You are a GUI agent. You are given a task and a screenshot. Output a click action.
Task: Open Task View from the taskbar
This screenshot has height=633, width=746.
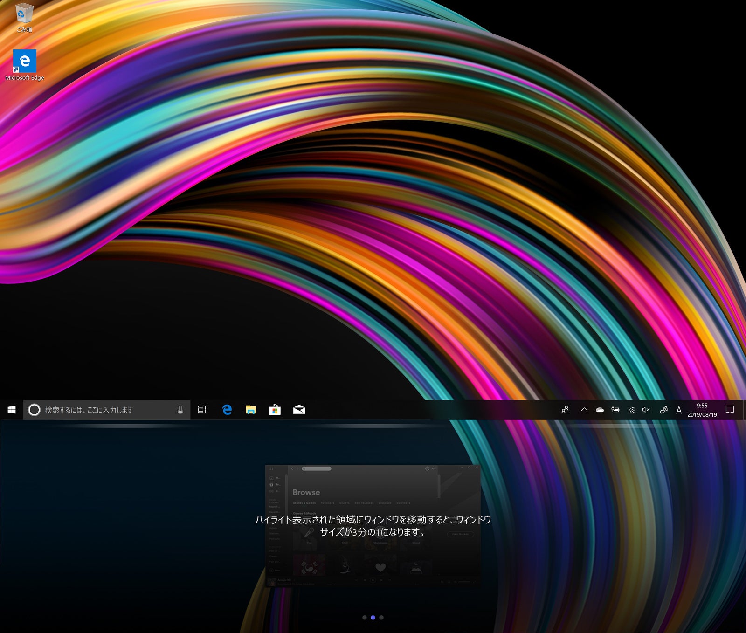click(x=202, y=410)
